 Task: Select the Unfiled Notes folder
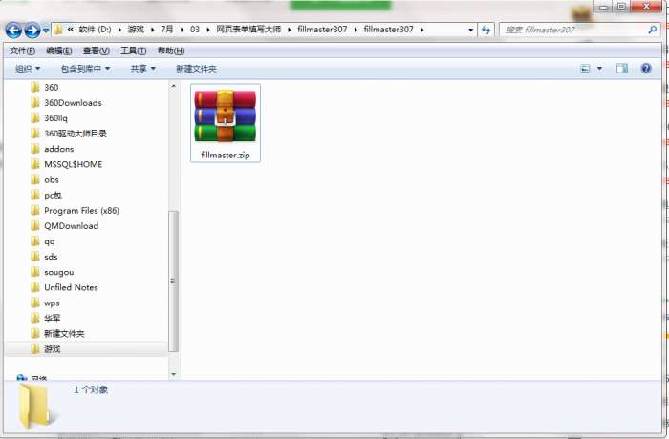[71, 287]
